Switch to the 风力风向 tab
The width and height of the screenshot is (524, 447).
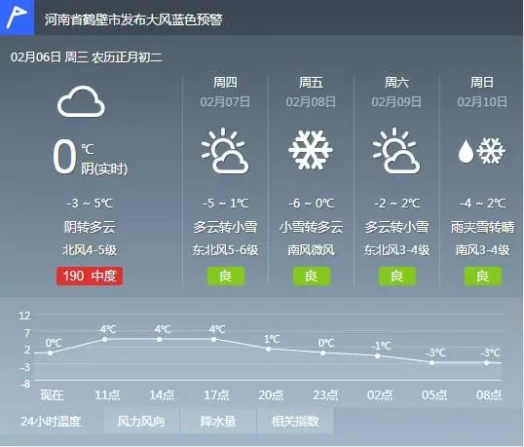pyautogui.click(x=141, y=421)
